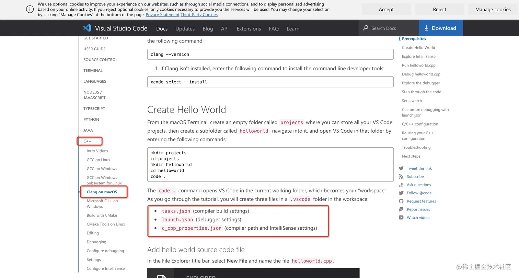Click the info icon in cookie banner
Screen dimensions: 519x278
pyautogui.click(x=30, y=10)
